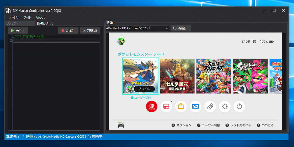This screenshot has height=147, width=294.
Task: Click the NX Macro Controller app icon
Action: tap(8, 11)
